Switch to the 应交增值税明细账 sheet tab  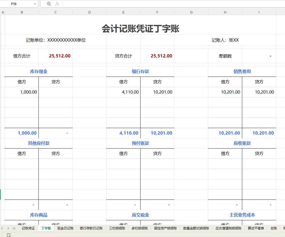(x=228, y=228)
